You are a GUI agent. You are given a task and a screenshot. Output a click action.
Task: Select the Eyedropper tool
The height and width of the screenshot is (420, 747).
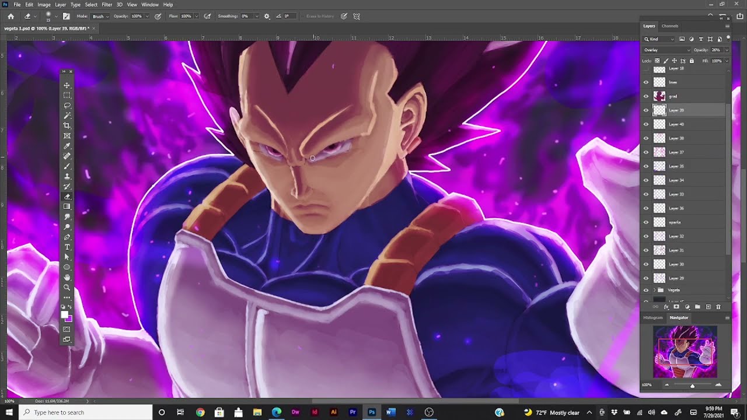tap(67, 146)
